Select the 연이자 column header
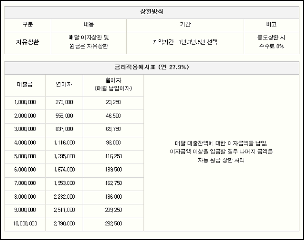 [64, 86]
